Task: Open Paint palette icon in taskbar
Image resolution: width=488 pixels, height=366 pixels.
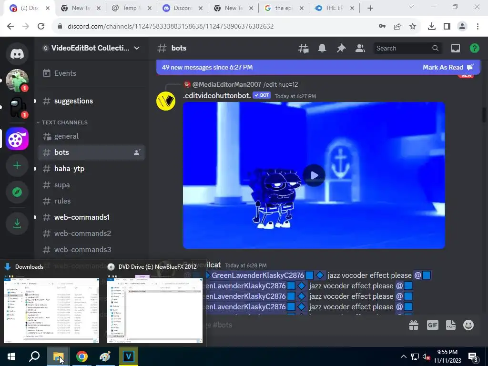Action: click(x=105, y=356)
